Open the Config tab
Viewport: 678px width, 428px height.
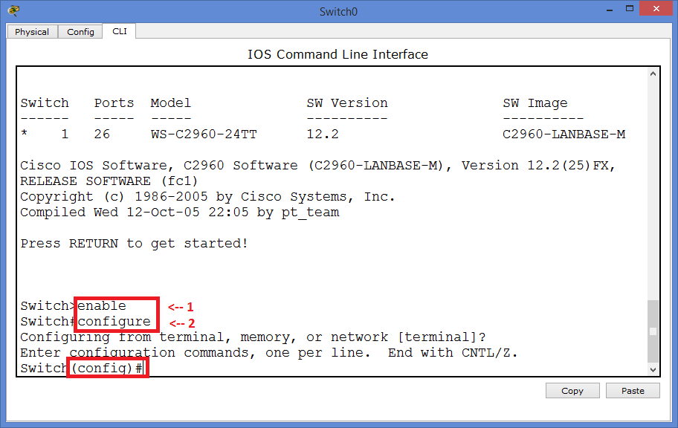pyautogui.click(x=80, y=32)
